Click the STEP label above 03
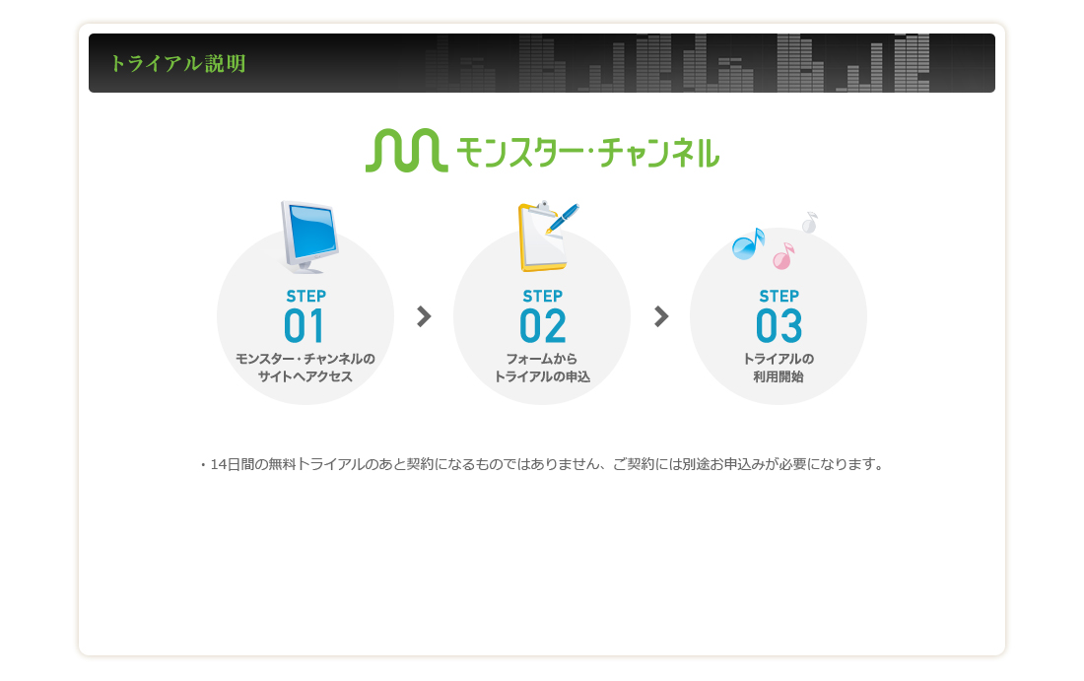The image size is (1084, 681). click(779, 296)
